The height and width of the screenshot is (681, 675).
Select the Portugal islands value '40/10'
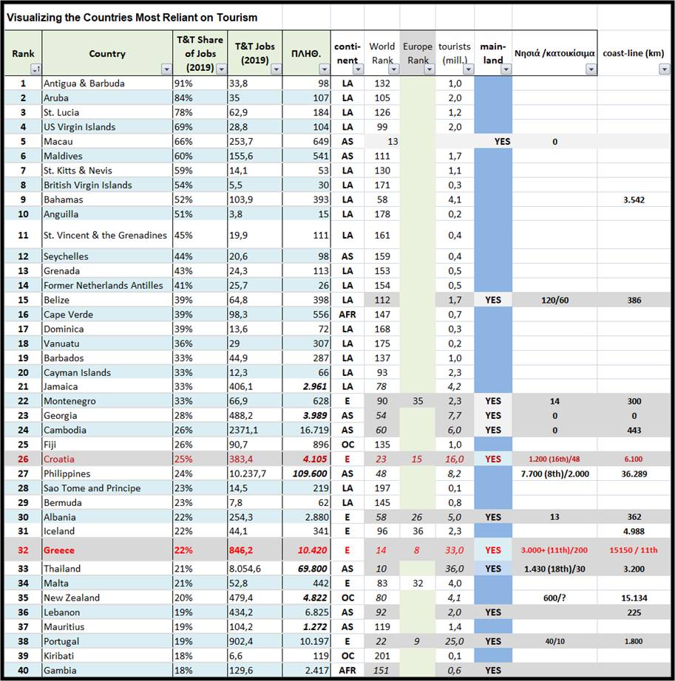click(554, 641)
